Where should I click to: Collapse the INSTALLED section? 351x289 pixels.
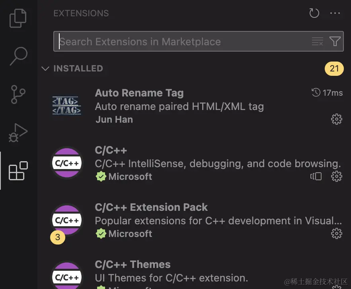pyautogui.click(x=45, y=69)
